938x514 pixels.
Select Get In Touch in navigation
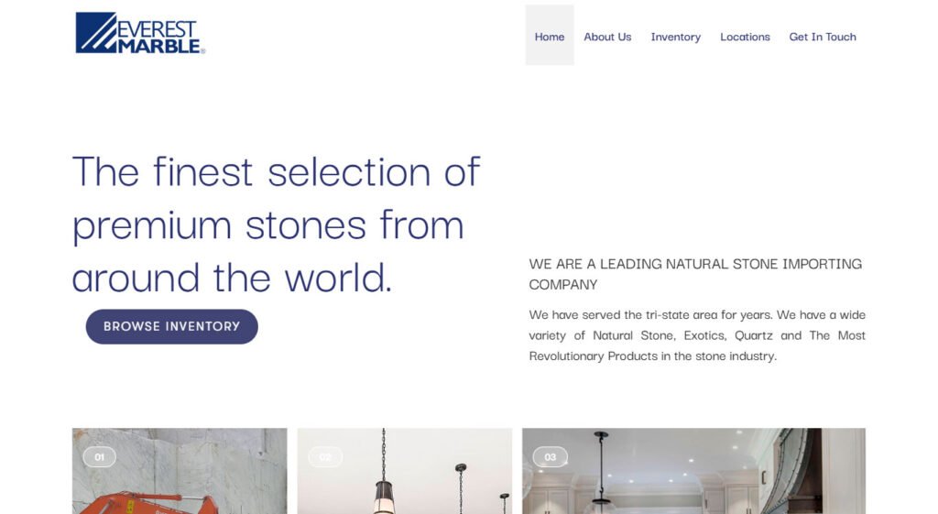823,37
